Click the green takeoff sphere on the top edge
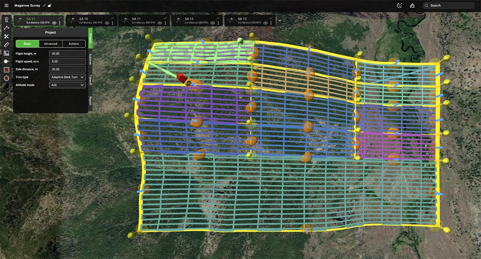481x259 pixels. (x=240, y=41)
